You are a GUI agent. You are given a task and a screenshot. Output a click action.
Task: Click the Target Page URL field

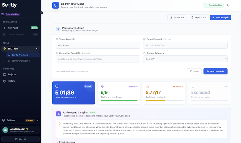click(98, 45)
